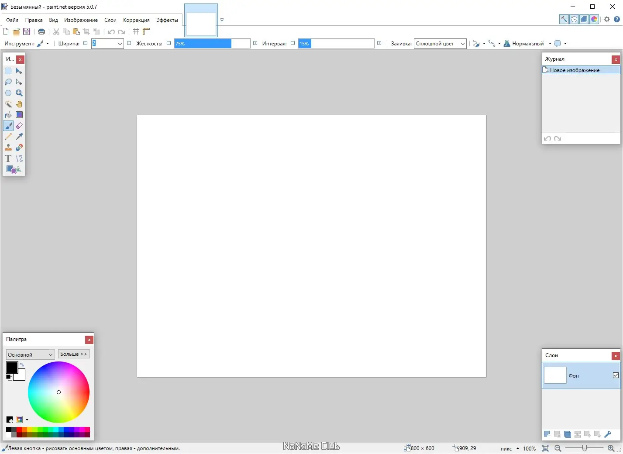Activate the Zoom tool in the tools panel
This screenshot has width=623, height=454.
click(19, 93)
